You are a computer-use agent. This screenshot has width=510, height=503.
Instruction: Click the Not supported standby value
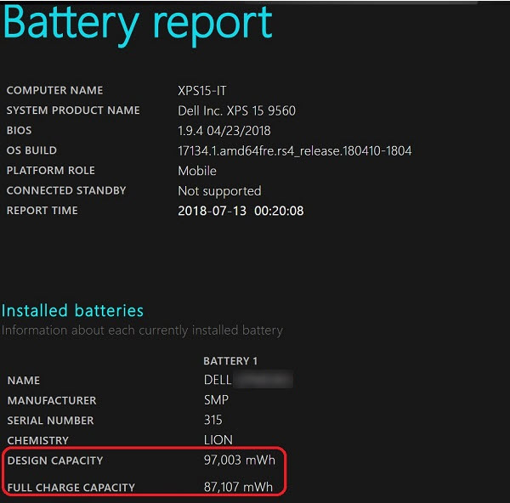coord(219,191)
